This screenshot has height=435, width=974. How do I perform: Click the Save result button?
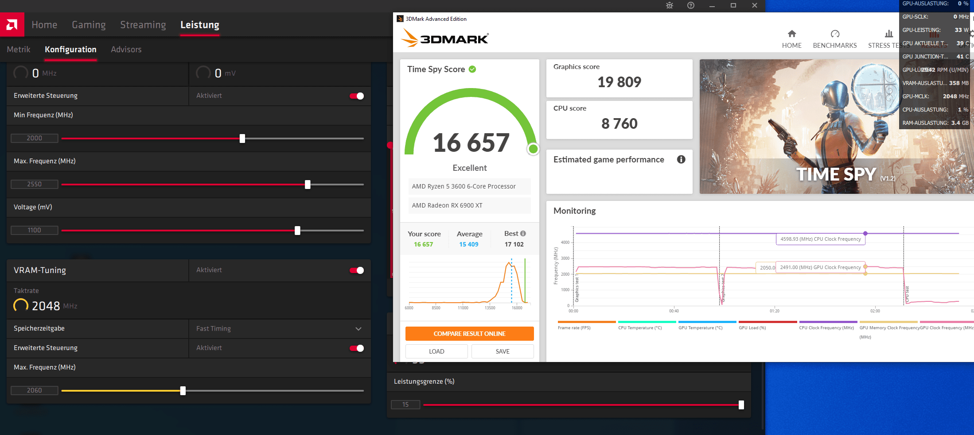503,351
